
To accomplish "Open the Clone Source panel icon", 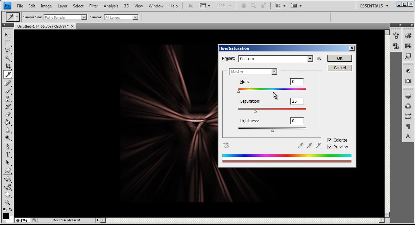I will [396, 46].
